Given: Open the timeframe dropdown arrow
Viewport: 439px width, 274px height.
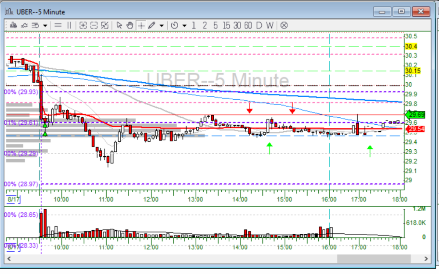Looking at the screenshot, I should pos(184,25).
